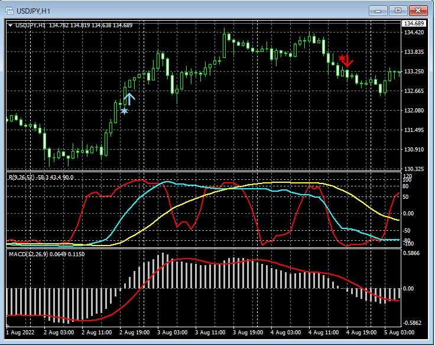Minimize the USDJPY chart window

(x=378, y=10)
